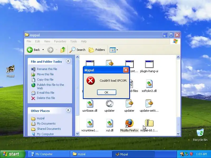Select the updater application with gray arrows icon

coord(109,106)
